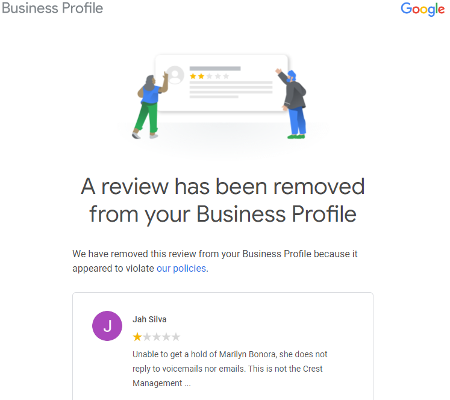Click the Business Profile header title

pyautogui.click(x=52, y=8)
